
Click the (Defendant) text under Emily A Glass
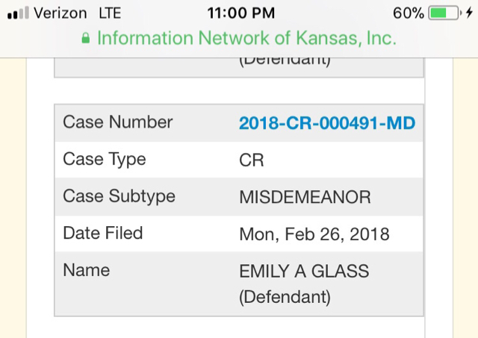(x=285, y=297)
